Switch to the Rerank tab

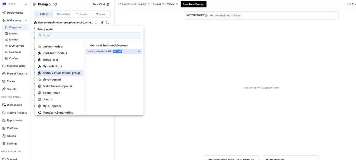coord(82,14)
